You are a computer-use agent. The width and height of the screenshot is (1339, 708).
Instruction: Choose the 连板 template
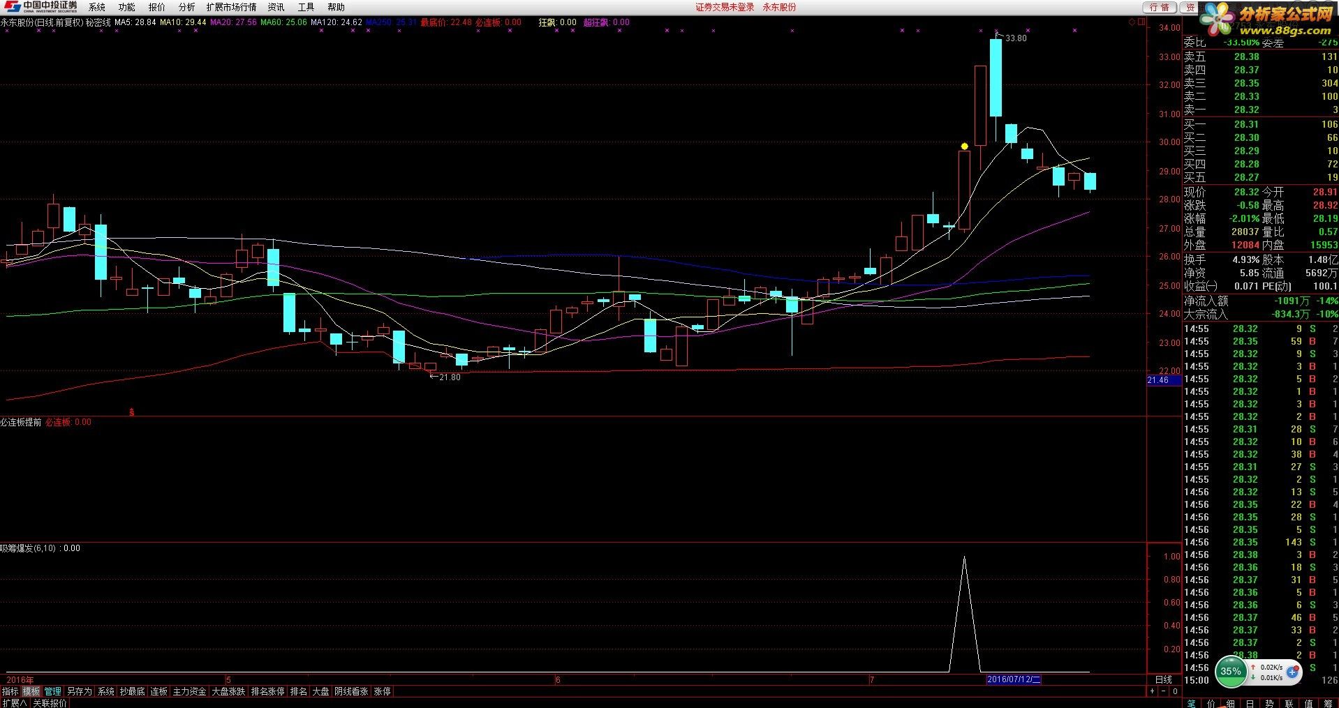coord(159,691)
